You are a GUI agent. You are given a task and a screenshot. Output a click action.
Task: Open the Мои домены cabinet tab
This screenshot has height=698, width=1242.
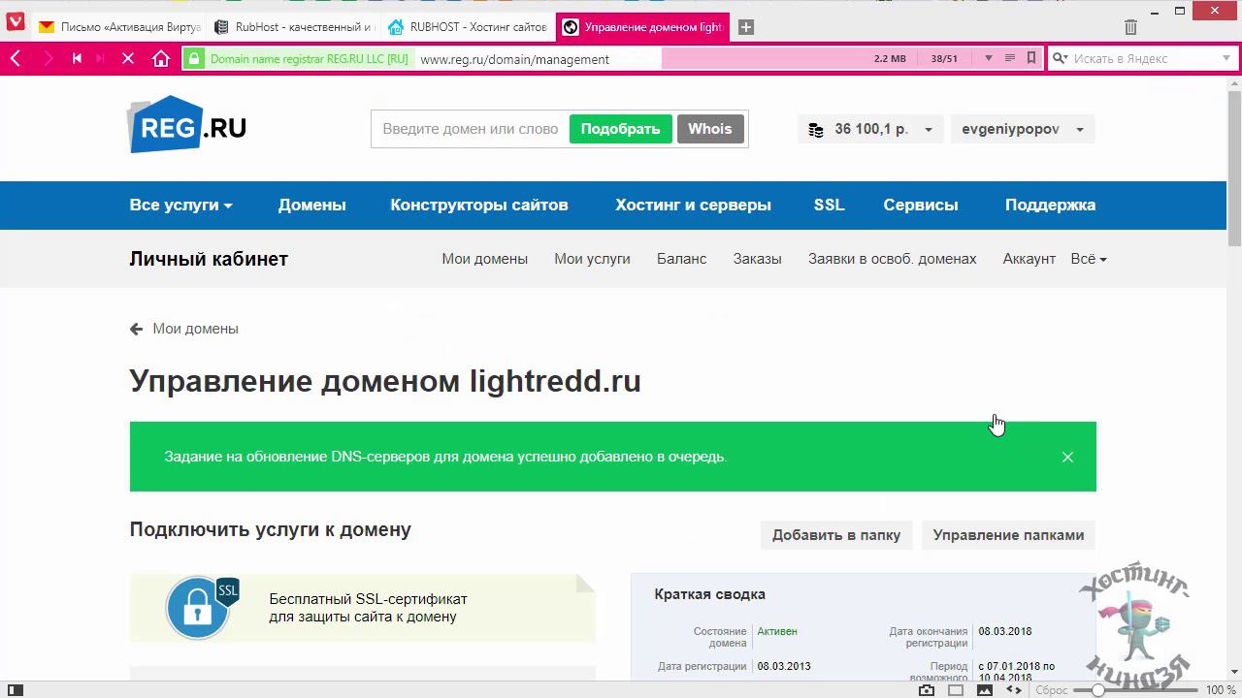point(484,259)
